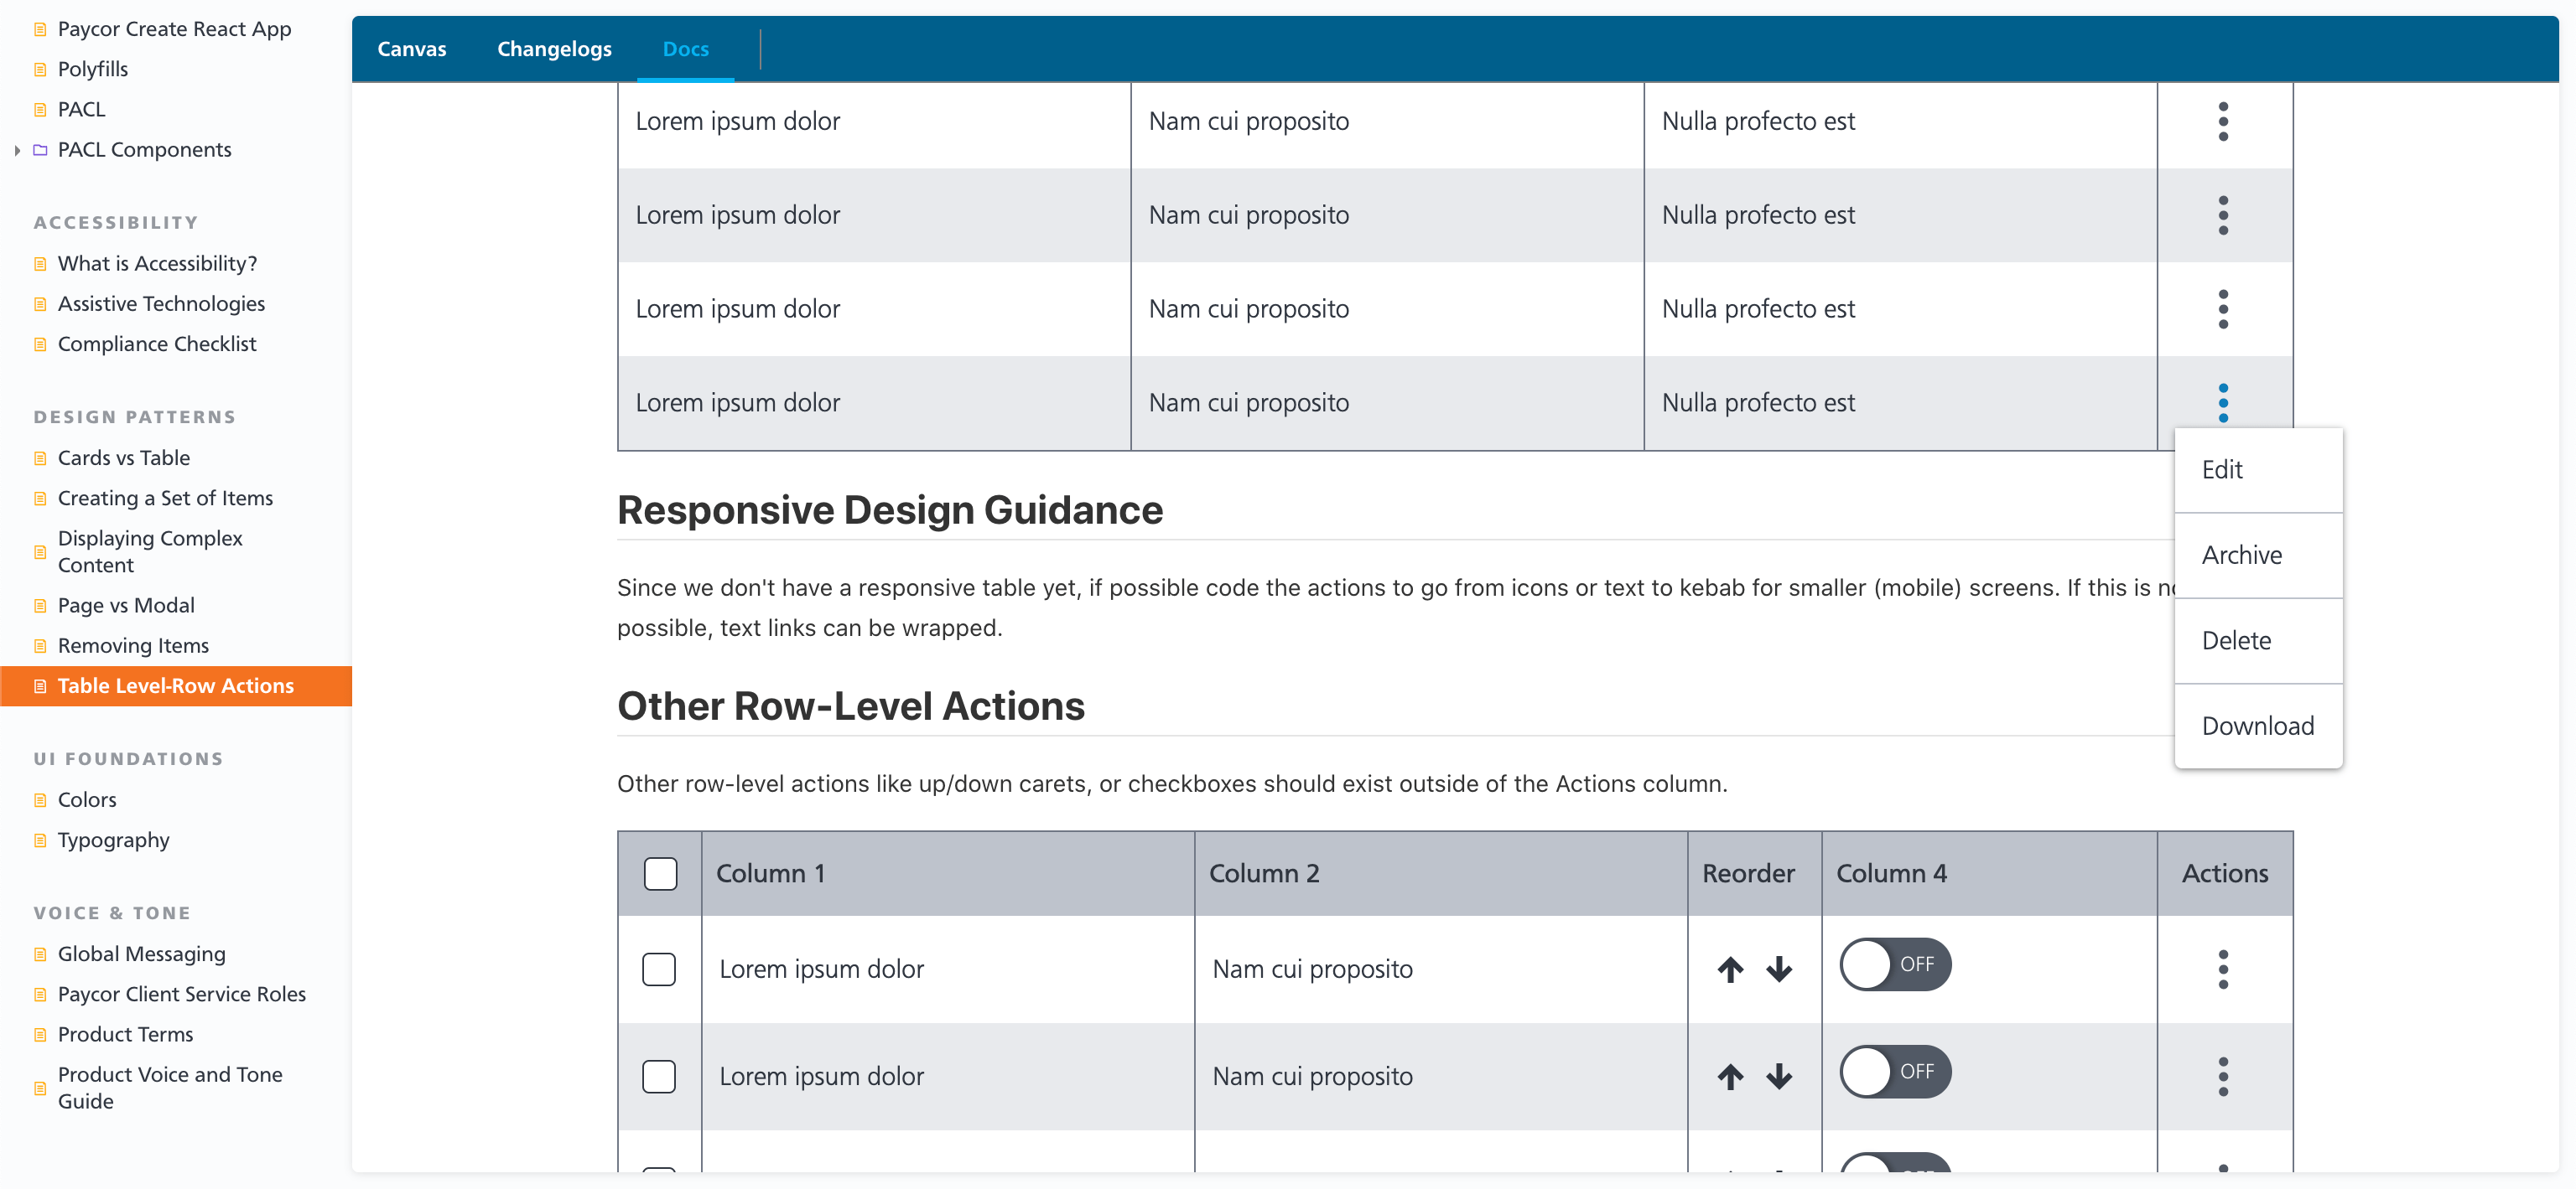The width and height of the screenshot is (2576, 1189).
Task: Move the first row up using the up arrow
Action: [x=1729, y=968]
